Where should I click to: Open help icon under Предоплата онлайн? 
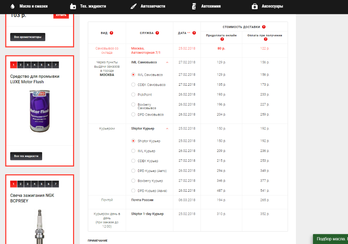(x=222, y=39)
